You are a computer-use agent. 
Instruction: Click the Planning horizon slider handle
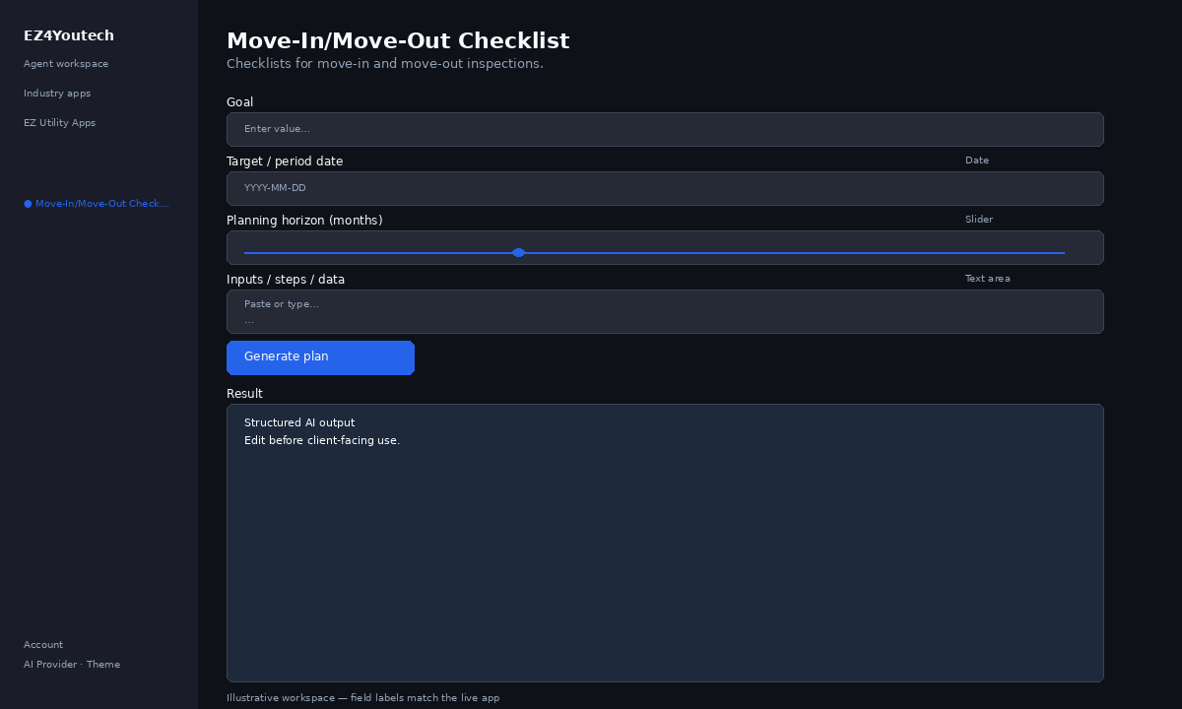point(519,253)
